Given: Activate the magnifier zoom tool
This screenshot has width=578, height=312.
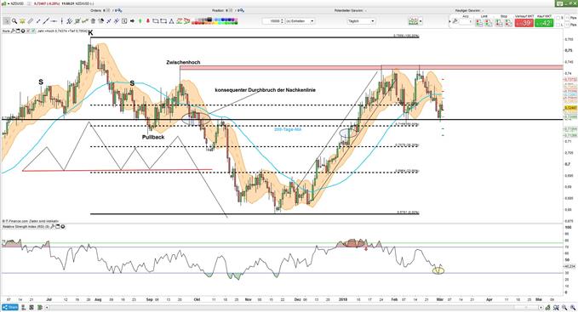Looking at the screenshot, I should pyautogui.click(x=14, y=21).
